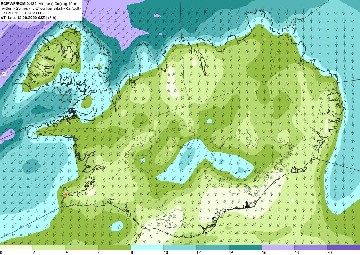Click the '2' legend scale label
The width and height of the screenshot is (360, 255).
34,252
